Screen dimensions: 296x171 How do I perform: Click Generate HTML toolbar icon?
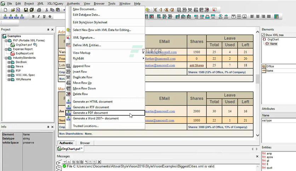[5, 17]
